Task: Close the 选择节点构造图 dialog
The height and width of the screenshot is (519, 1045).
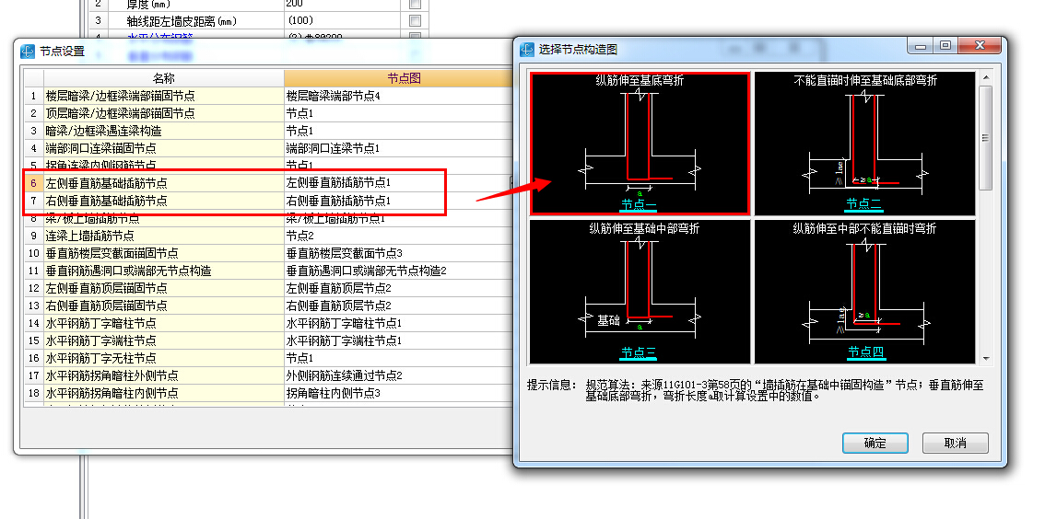Action: pos(980,46)
